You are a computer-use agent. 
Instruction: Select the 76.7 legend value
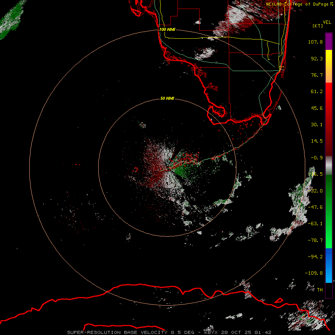(317, 75)
